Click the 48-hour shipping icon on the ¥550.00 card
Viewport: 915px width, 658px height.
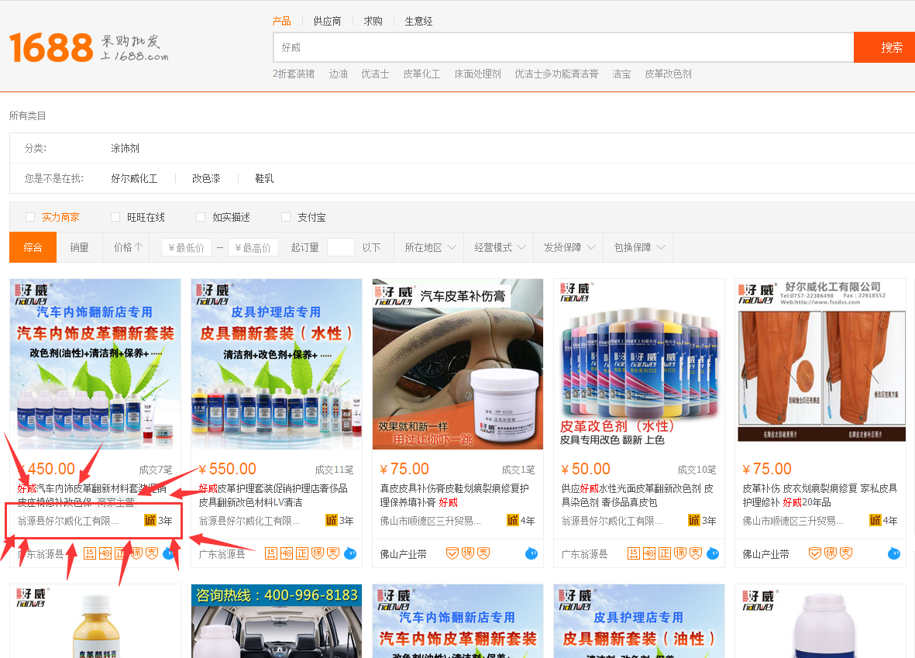coord(287,553)
